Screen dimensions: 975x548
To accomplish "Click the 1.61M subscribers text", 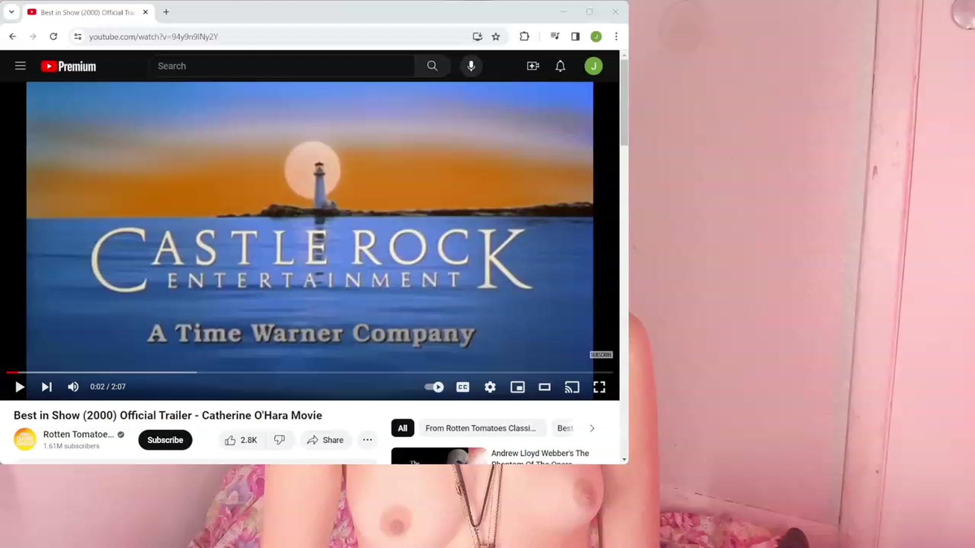I will 71,446.
